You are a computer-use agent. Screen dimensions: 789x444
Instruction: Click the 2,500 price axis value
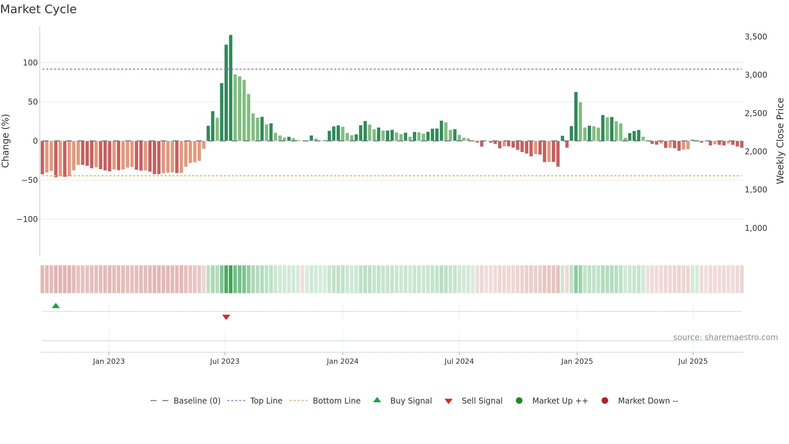[x=756, y=113]
